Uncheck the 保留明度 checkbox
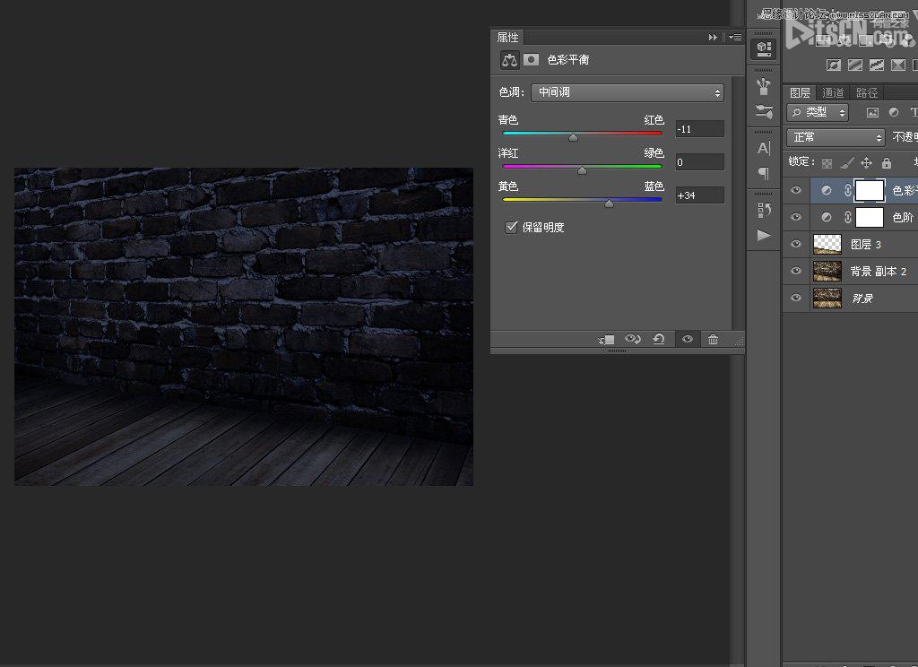Image resolution: width=918 pixels, height=667 pixels. pos(512,228)
